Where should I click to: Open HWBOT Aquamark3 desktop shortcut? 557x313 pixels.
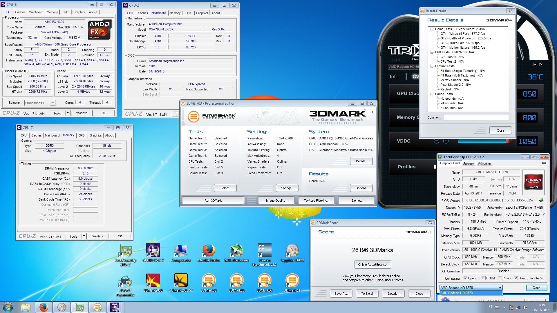125,286
